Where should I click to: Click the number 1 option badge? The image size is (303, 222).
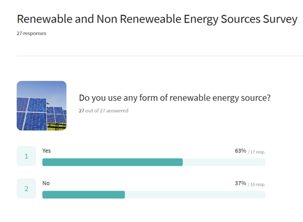point(26,156)
